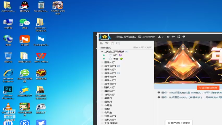
Task: Click the green badge beside 青青
Action: [121, 59]
